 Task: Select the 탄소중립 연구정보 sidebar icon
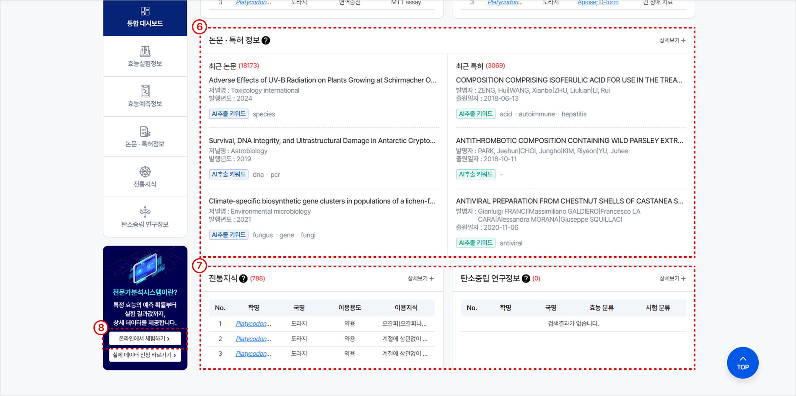click(x=145, y=217)
